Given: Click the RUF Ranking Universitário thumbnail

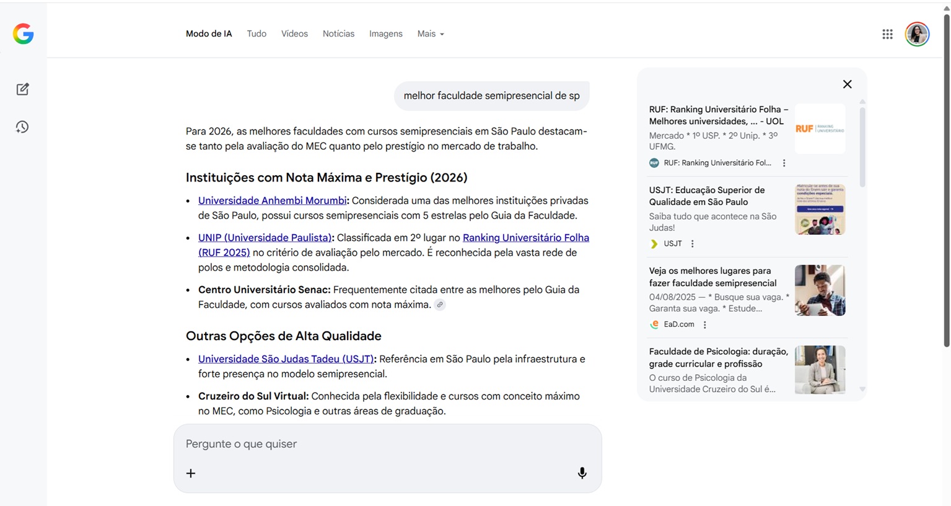Looking at the screenshot, I should 820,128.
